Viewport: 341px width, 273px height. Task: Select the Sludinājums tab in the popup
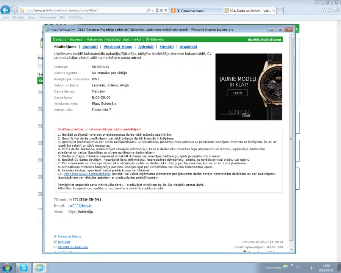click(x=65, y=47)
